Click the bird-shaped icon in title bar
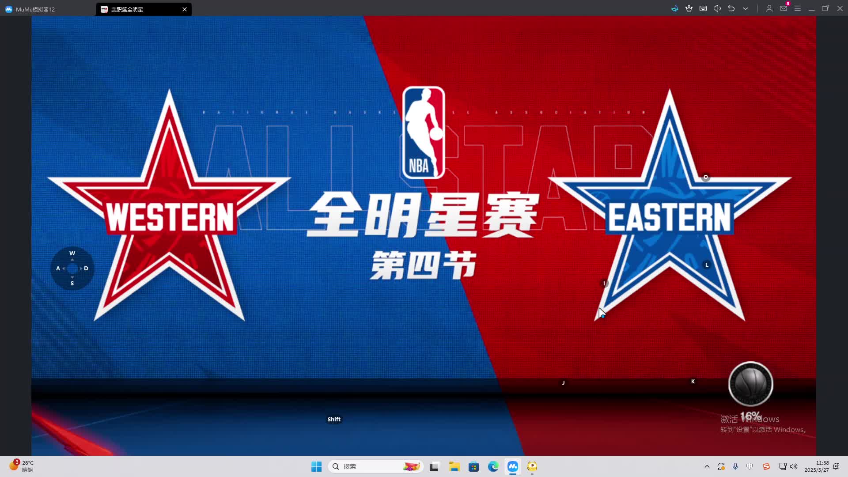 (674, 8)
